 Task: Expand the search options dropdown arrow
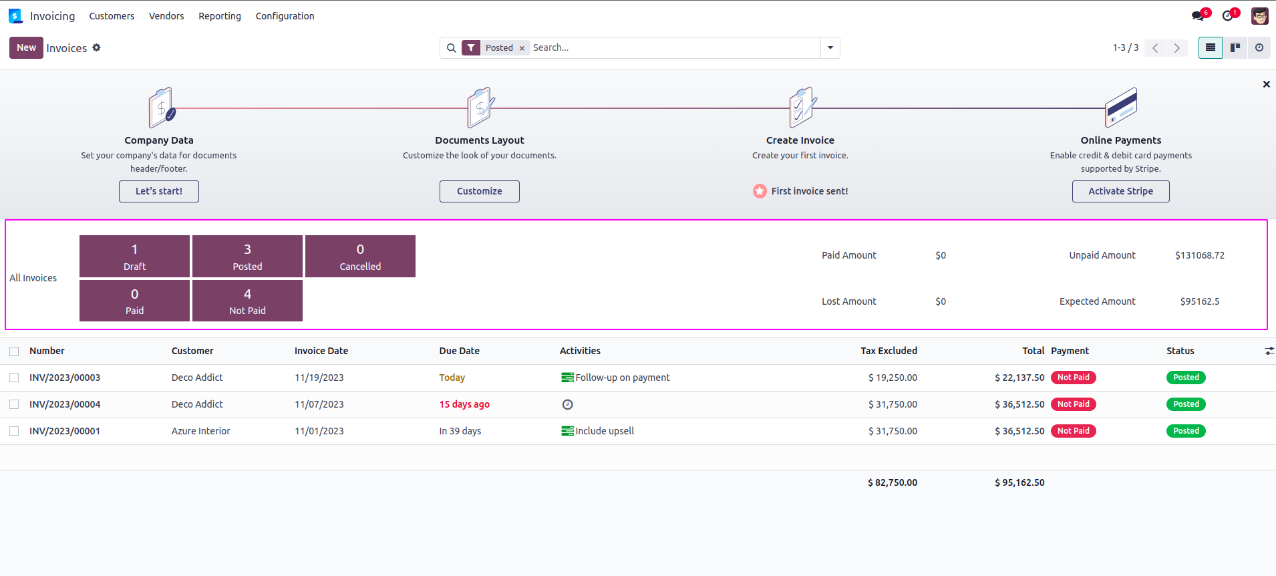tap(830, 48)
